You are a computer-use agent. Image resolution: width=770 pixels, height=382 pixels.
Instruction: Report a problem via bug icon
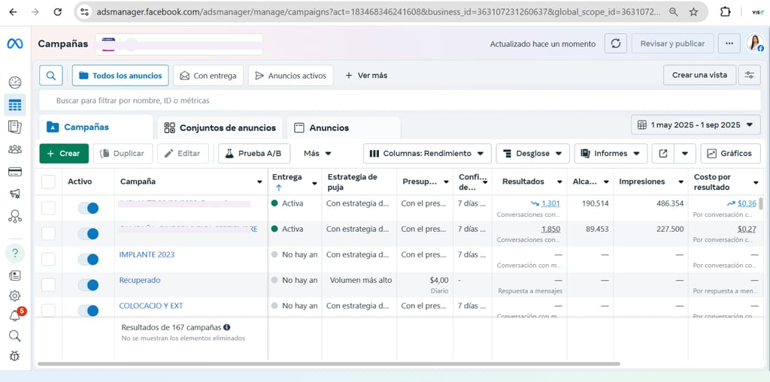[15, 356]
